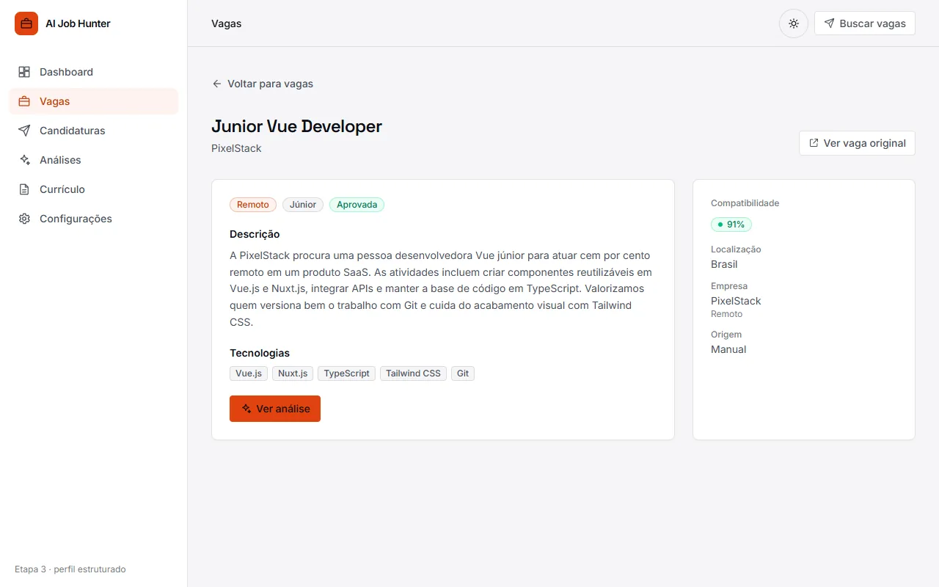Click the Buscar vagas button
This screenshot has width=939, height=587.
click(865, 23)
